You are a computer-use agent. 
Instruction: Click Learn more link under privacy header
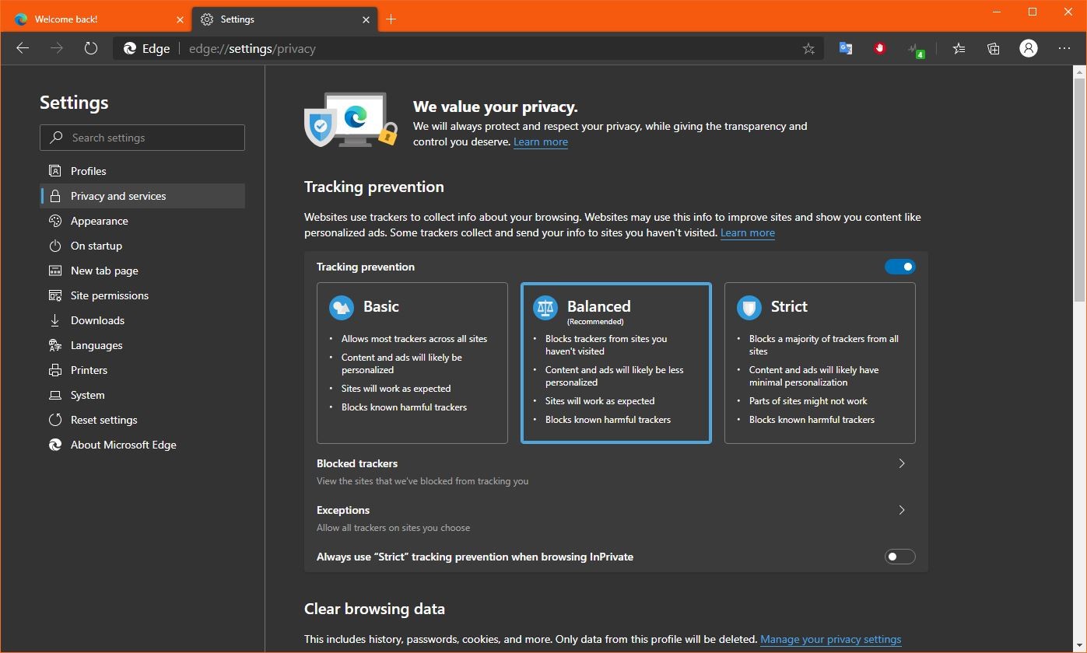(541, 141)
